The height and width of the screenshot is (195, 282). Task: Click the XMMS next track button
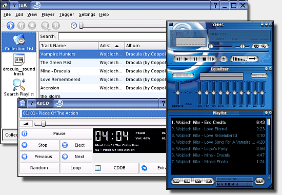(x=212, y=59)
